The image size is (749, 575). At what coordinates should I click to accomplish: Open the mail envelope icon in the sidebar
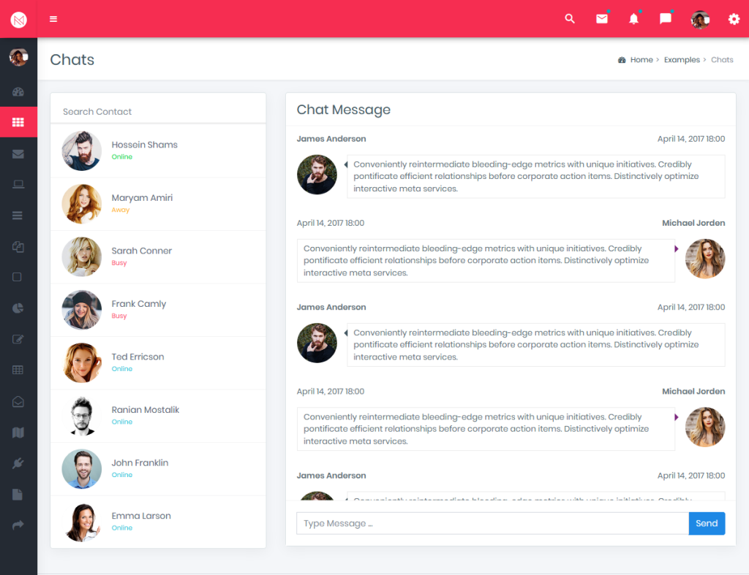(x=18, y=153)
